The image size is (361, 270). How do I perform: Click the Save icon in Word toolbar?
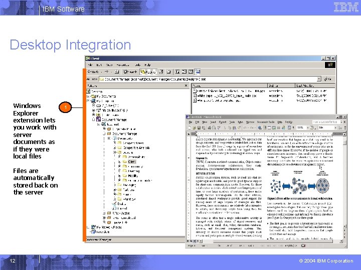coord(199,127)
